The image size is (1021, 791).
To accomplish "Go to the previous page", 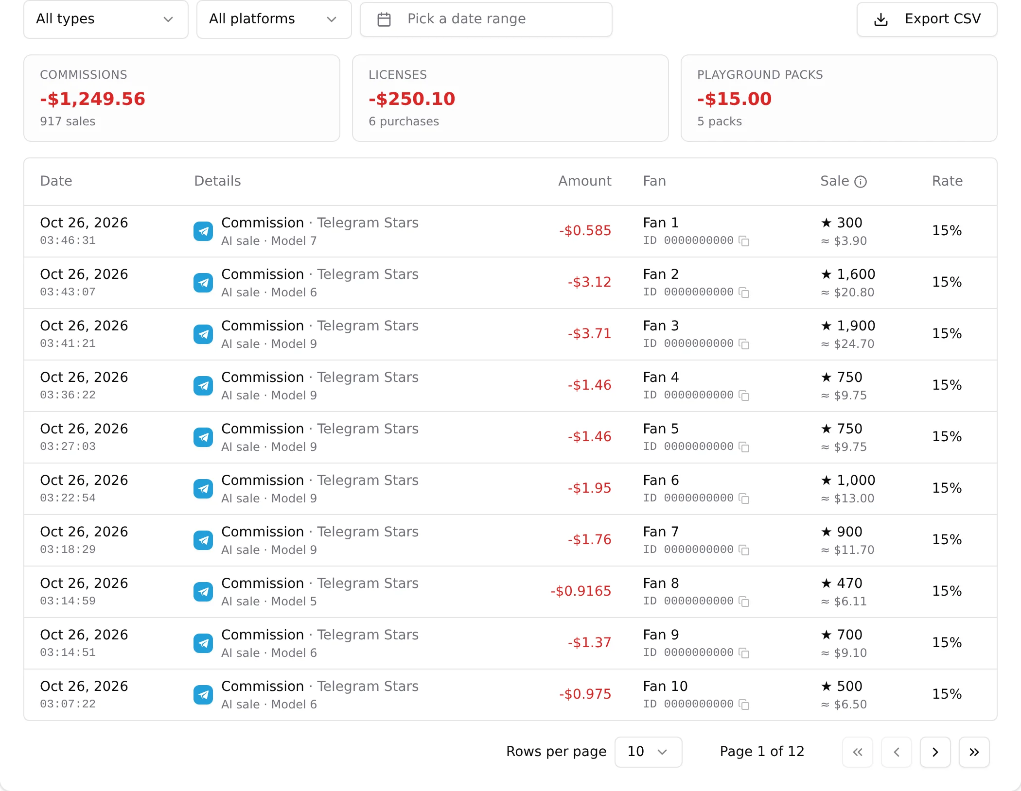I will pyautogui.click(x=896, y=752).
